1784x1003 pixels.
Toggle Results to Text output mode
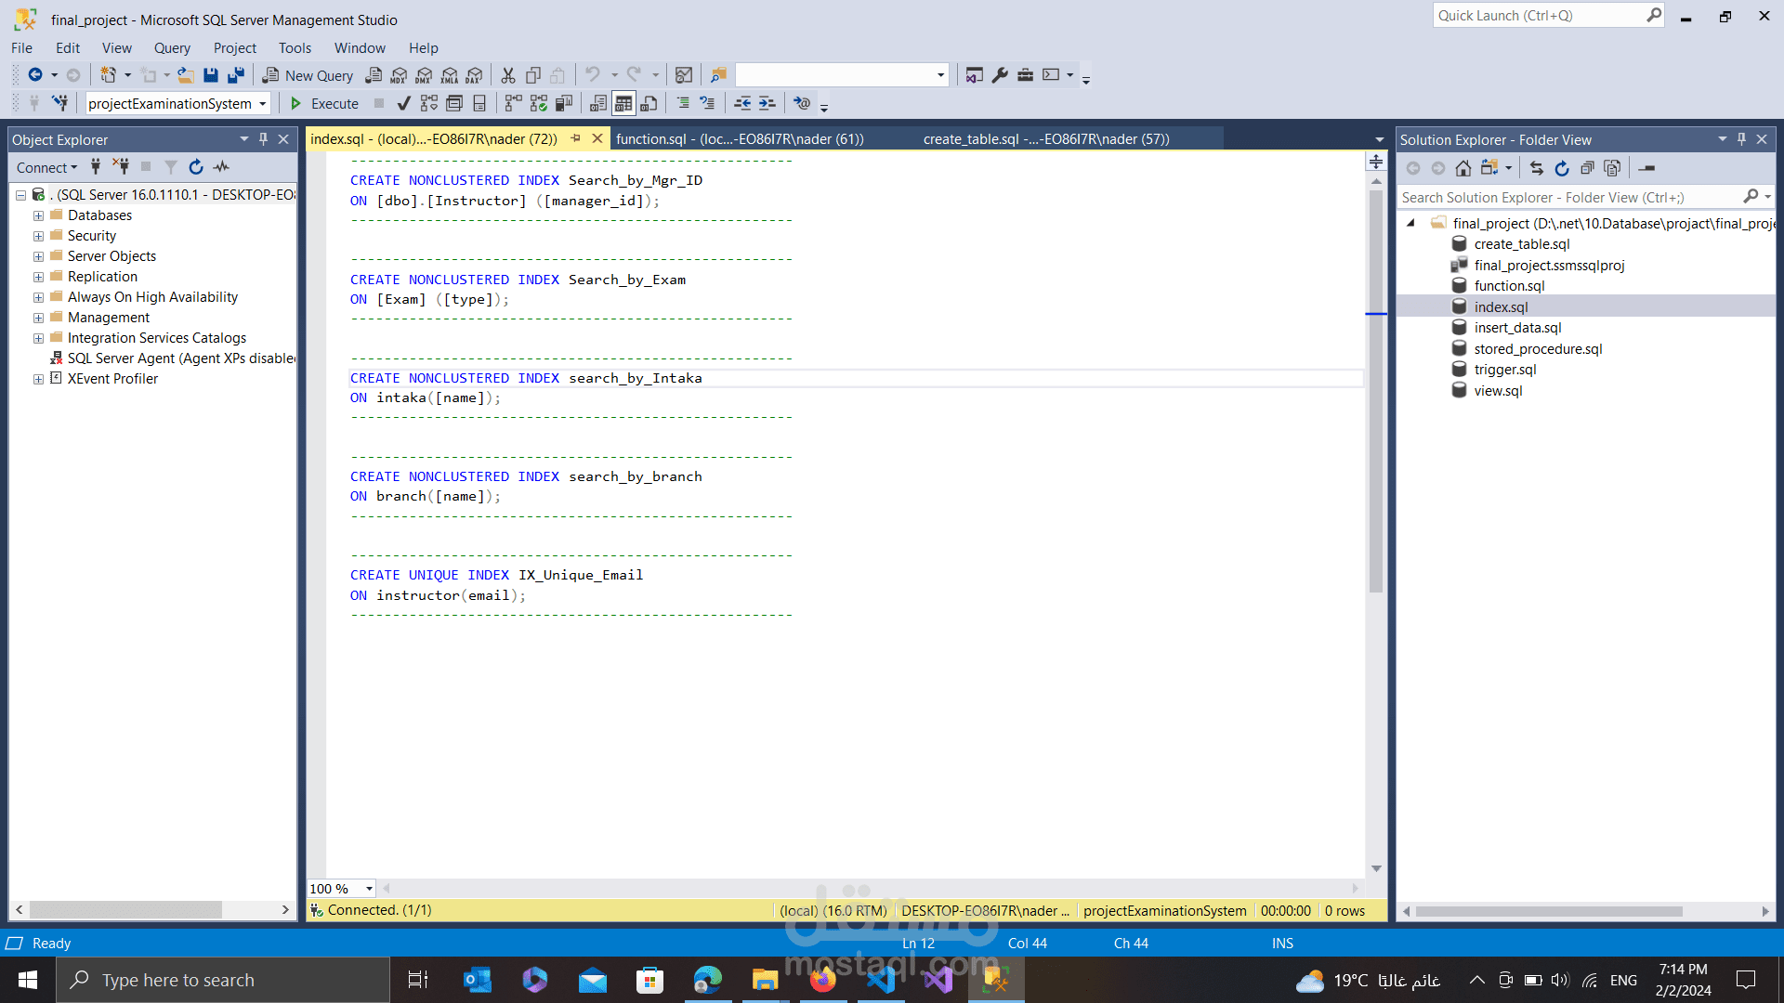point(598,103)
